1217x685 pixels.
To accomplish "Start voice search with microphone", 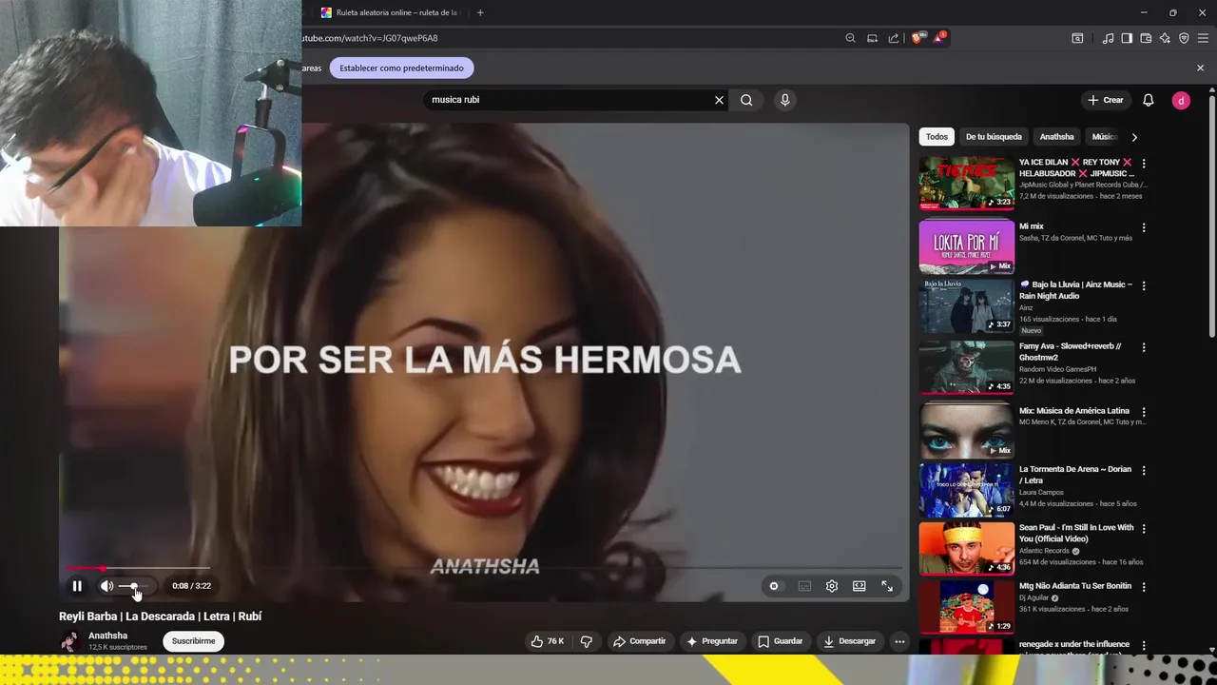I will (784, 100).
